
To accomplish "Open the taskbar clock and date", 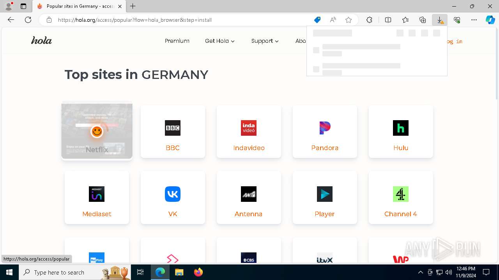I will [x=465, y=272].
